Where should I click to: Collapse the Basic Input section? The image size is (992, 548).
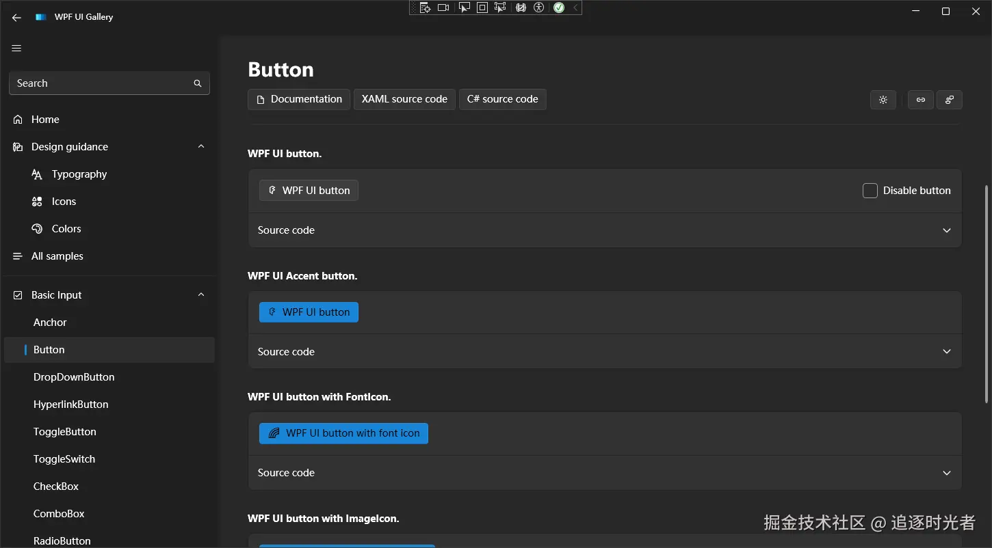click(201, 294)
